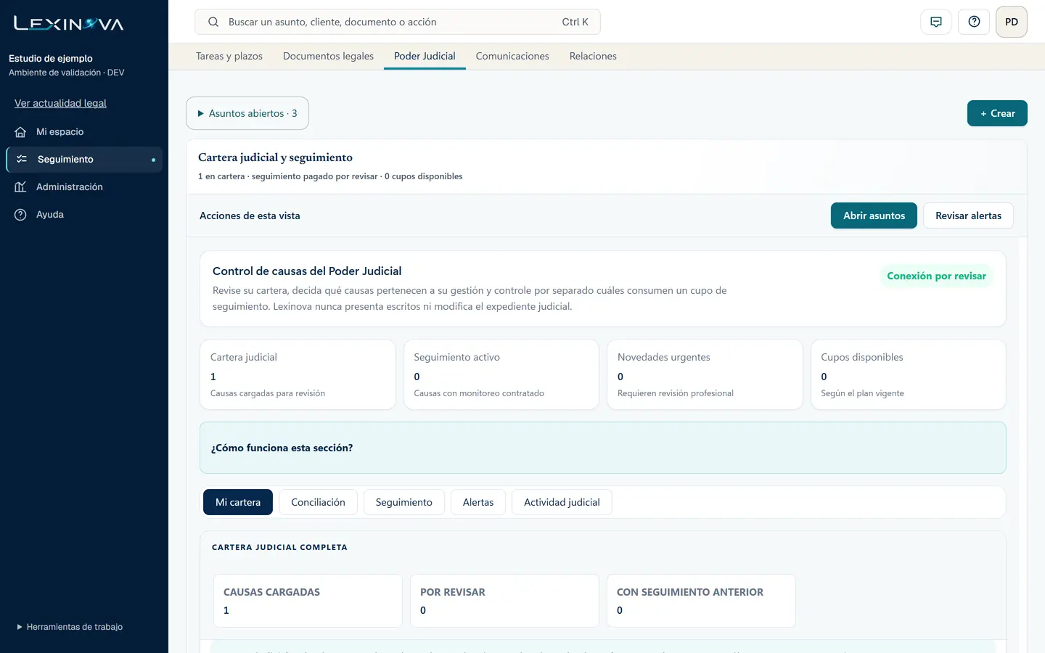1045x653 pixels.
Task: Open Ver actualidad legal link
Action: pos(60,103)
